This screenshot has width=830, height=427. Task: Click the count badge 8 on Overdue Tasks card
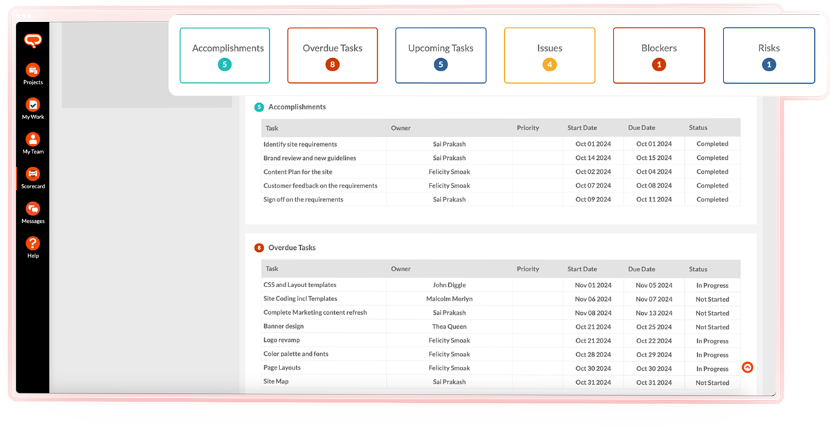pos(333,64)
